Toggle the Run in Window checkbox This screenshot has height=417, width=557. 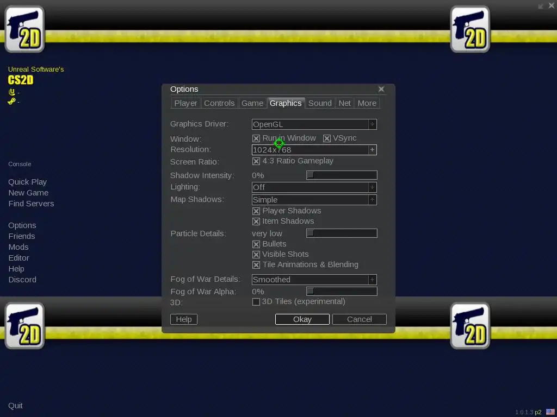[256, 138]
